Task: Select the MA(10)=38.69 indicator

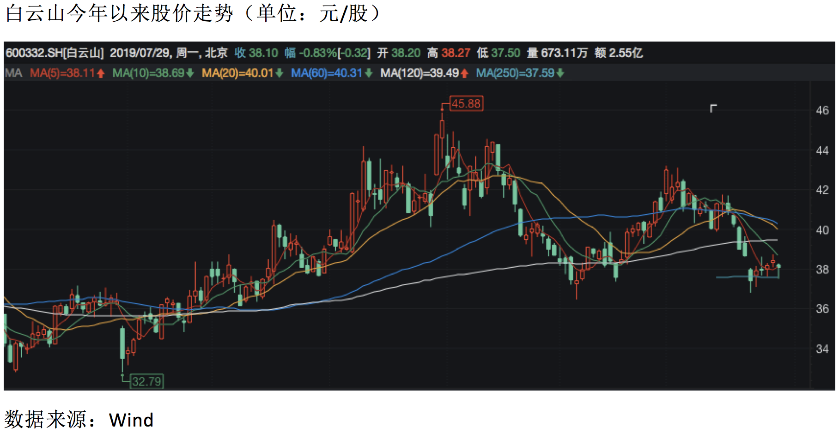Action: pyautogui.click(x=148, y=73)
